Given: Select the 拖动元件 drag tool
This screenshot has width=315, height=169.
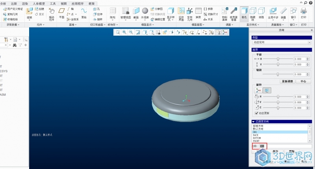Looking at the screenshot, I should point(52,14).
